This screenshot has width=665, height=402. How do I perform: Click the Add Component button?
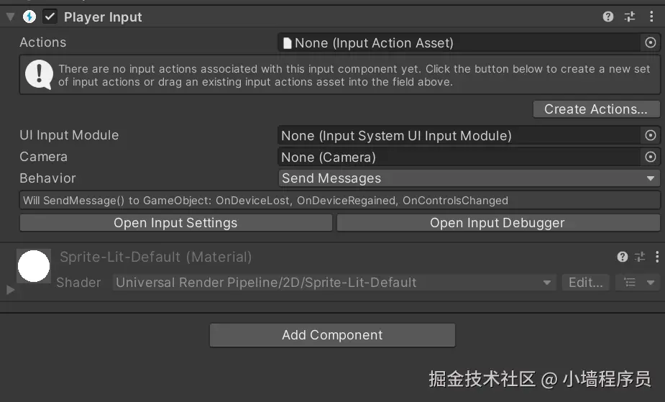(332, 335)
